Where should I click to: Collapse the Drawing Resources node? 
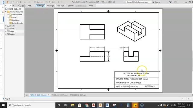pos(6,12)
